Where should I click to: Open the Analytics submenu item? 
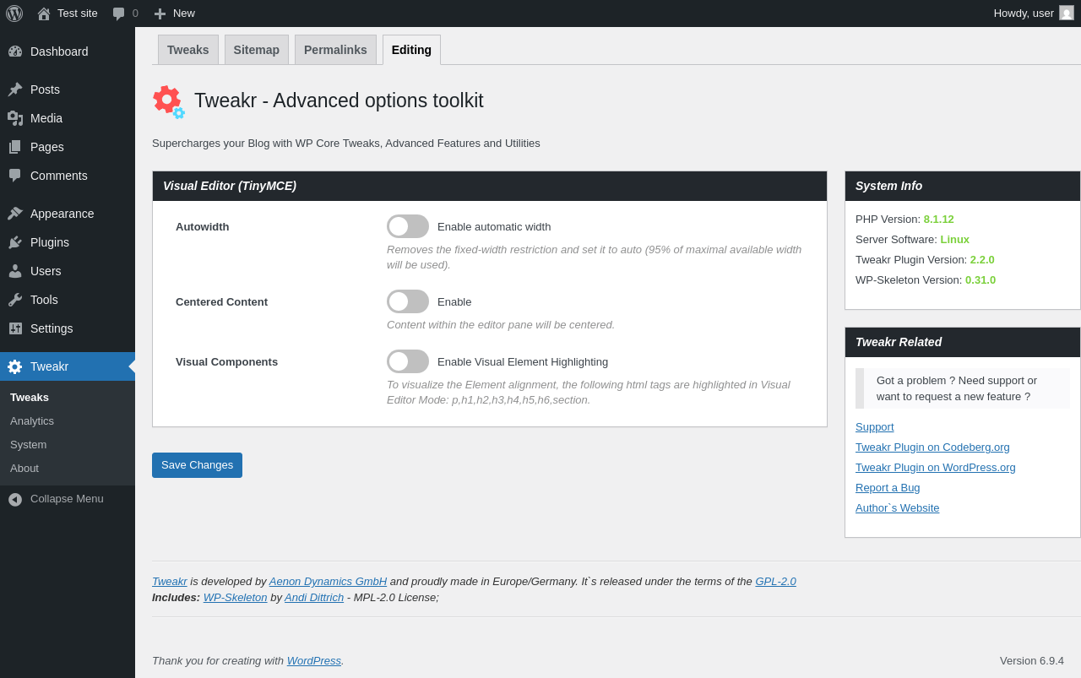[x=32, y=421]
